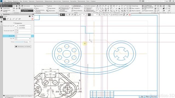The image size is (175, 98).
Task: Open the Вставка menu
Action: coord(25,1)
